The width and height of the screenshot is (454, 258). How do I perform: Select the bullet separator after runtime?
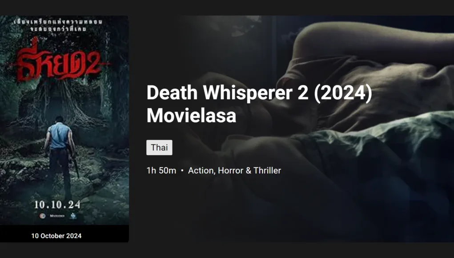[x=182, y=170]
